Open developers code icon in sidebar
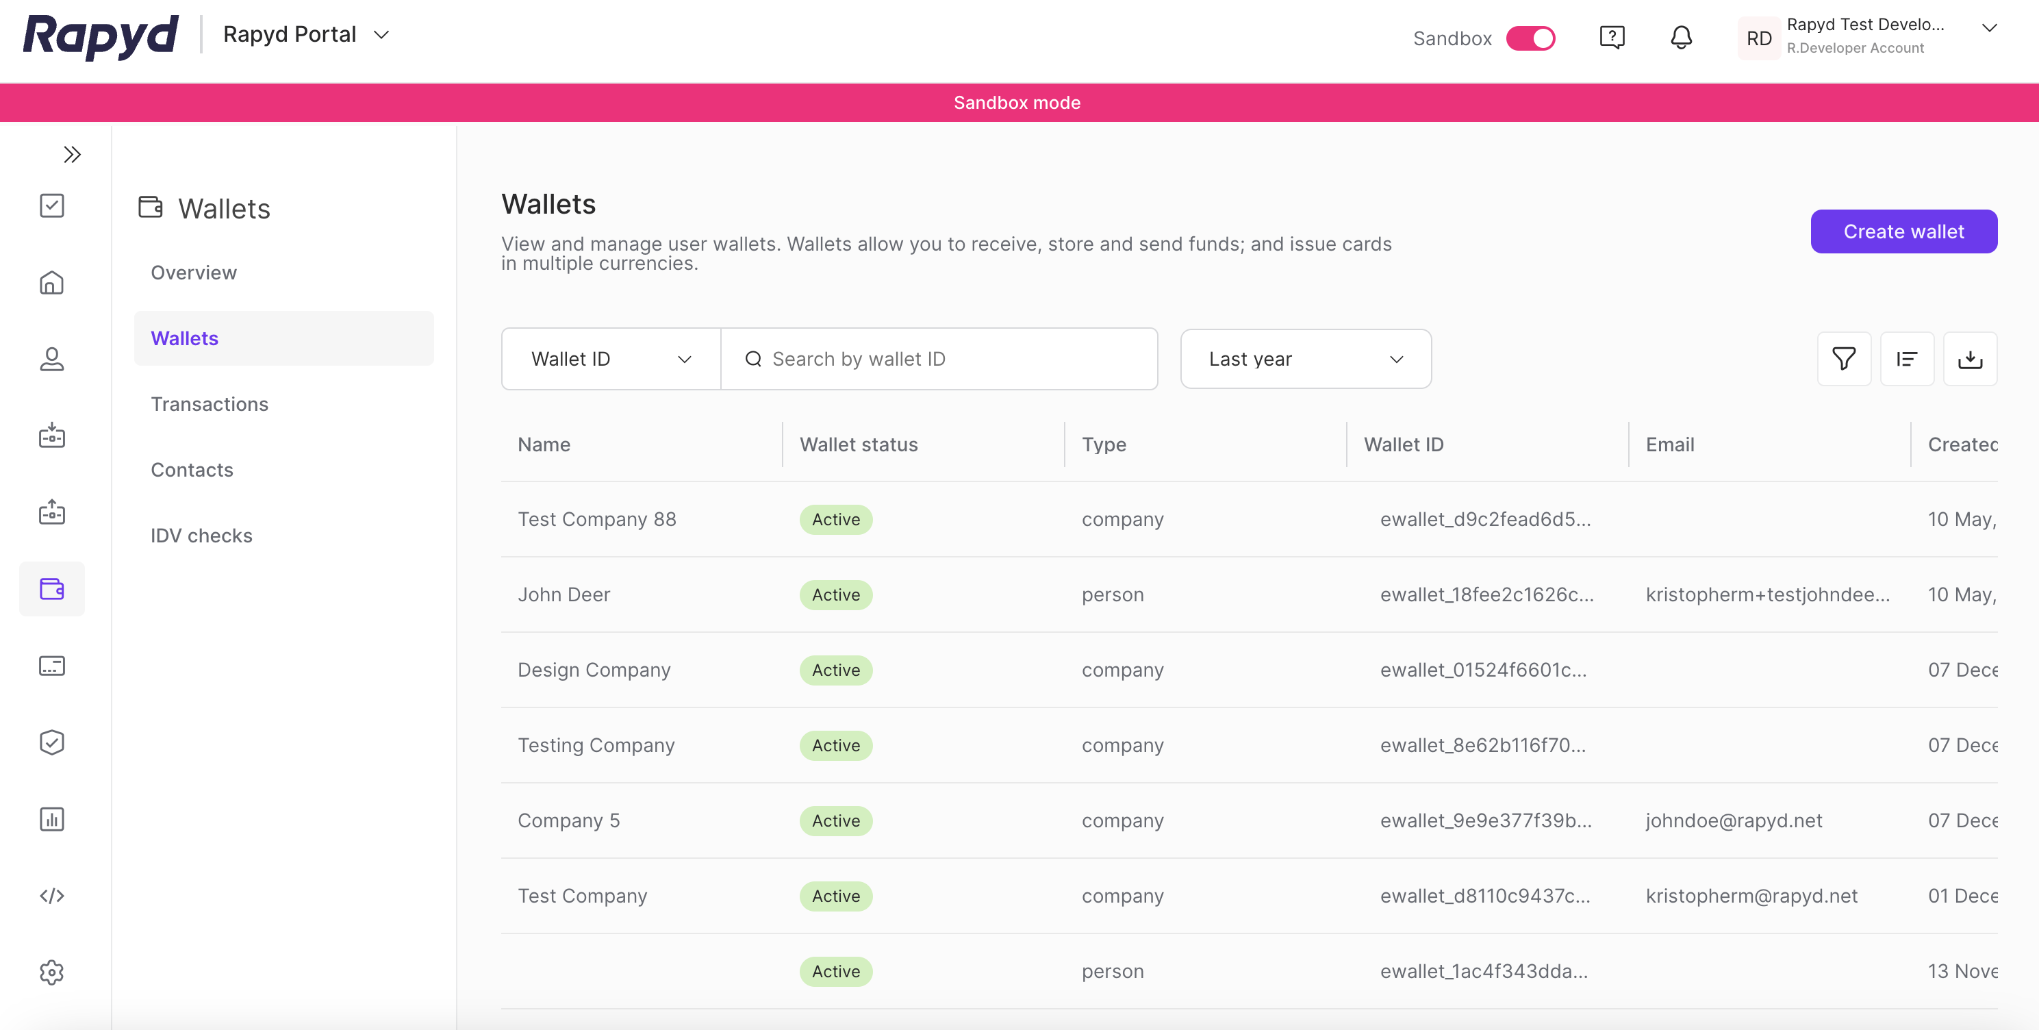 pos(51,895)
